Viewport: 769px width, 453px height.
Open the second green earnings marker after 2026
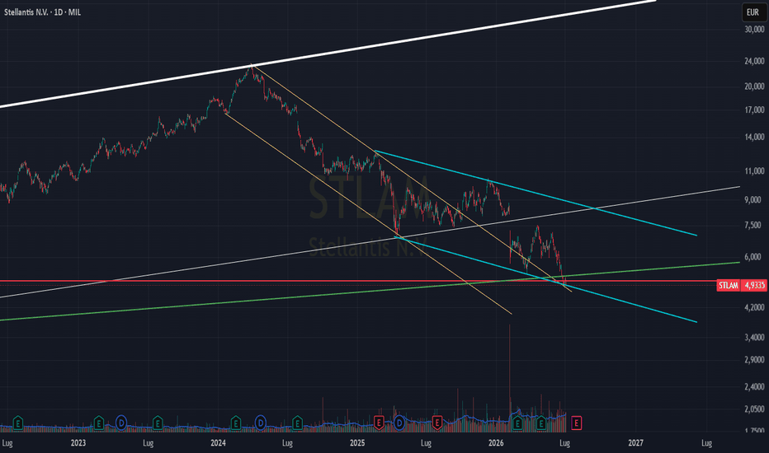[x=541, y=423]
